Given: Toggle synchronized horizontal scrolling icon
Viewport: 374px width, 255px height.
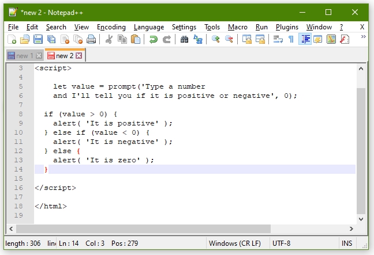Looking at the screenshot, I should pos(260,40).
